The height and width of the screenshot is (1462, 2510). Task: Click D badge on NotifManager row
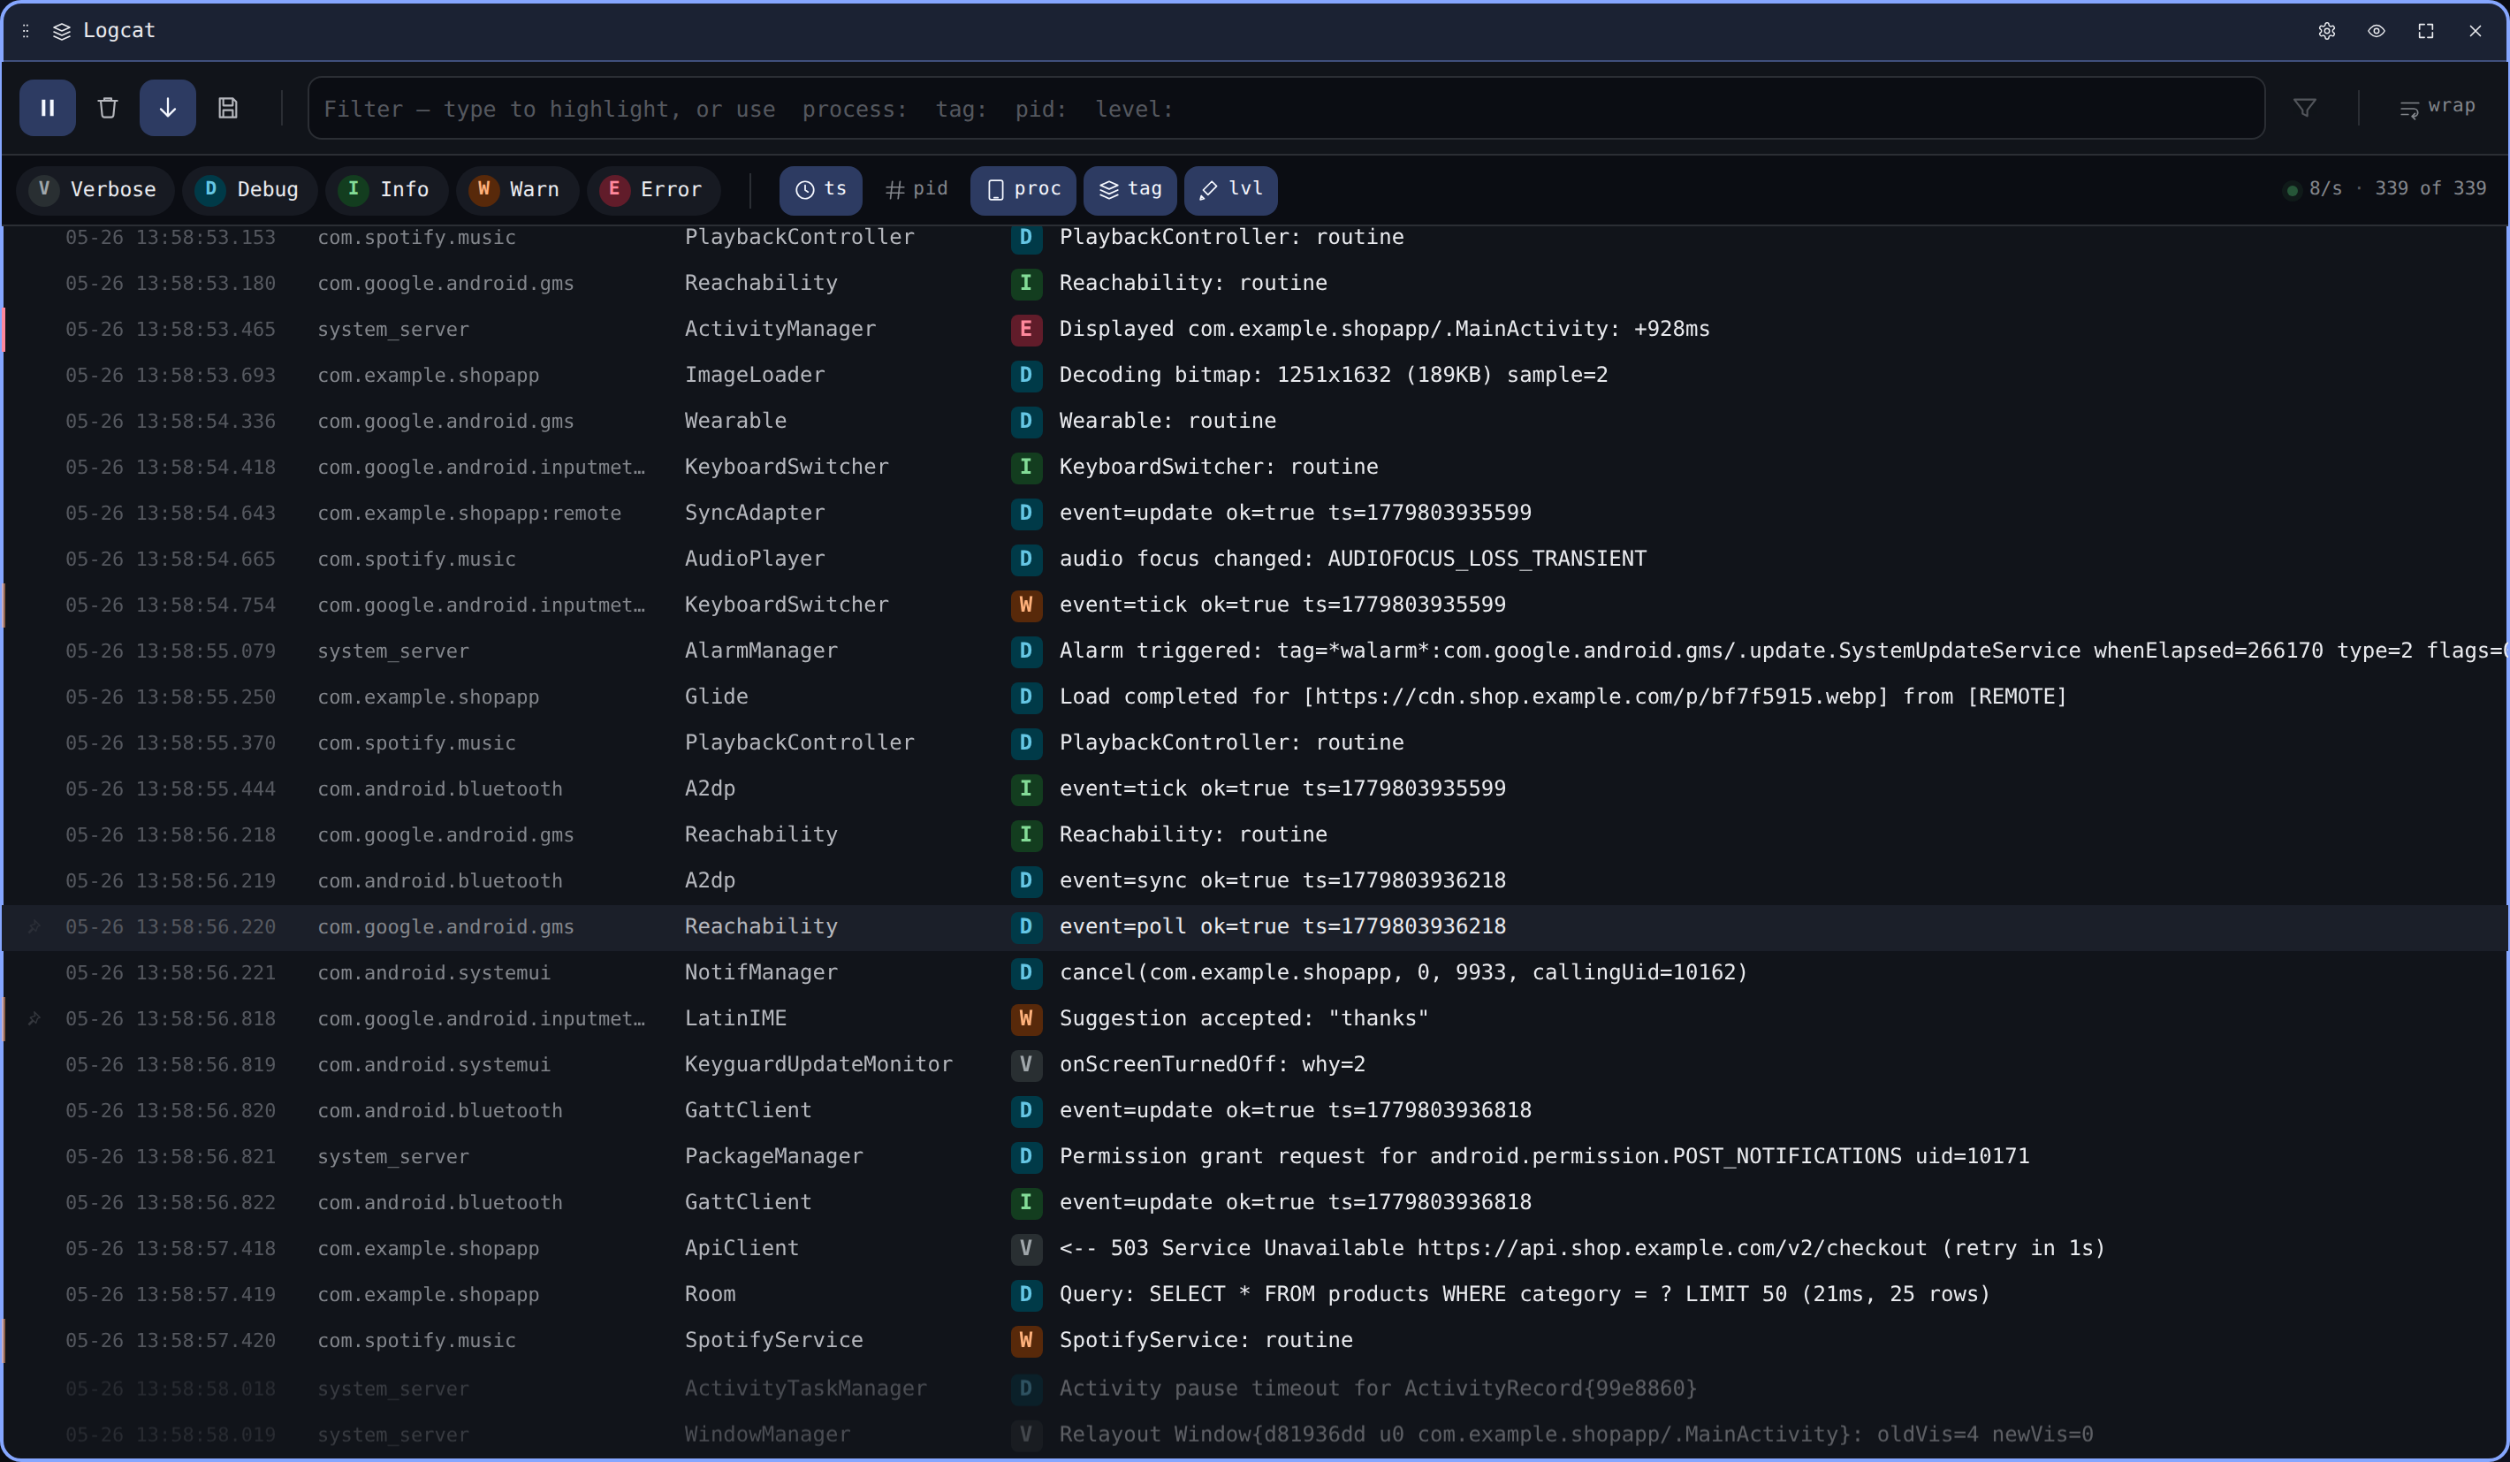pos(1026,973)
